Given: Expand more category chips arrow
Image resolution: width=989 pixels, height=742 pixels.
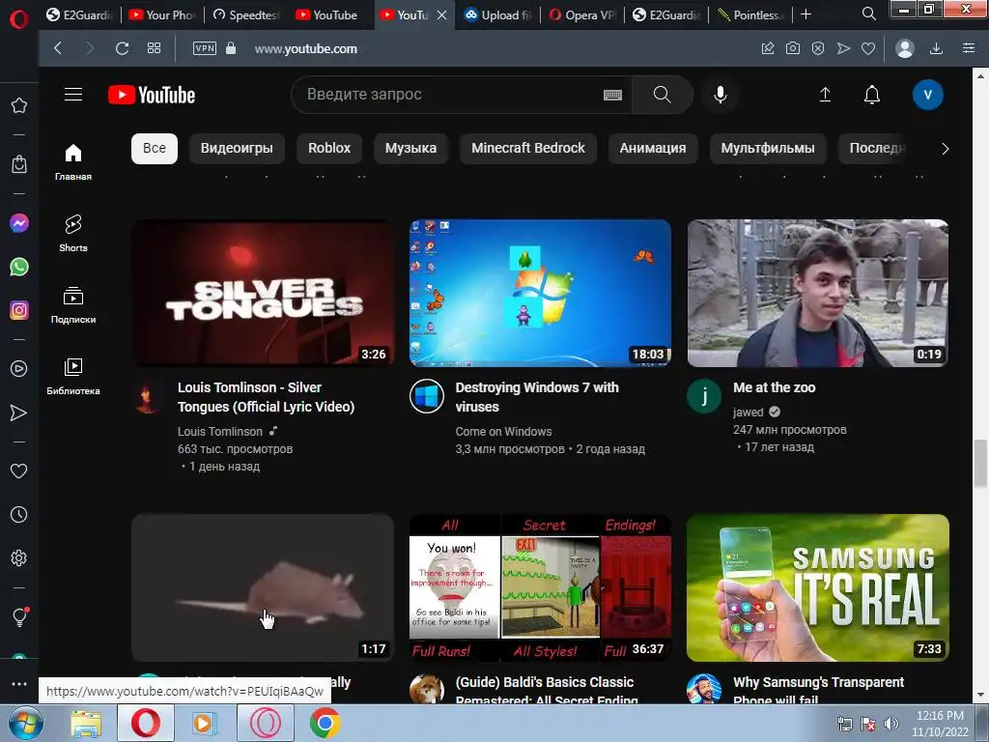Looking at the screenshot, I should point(945,149).
